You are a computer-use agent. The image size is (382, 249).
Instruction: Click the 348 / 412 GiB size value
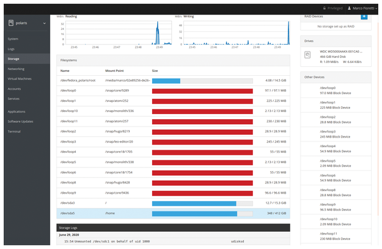pyautogui.click(x=276, y=213)
